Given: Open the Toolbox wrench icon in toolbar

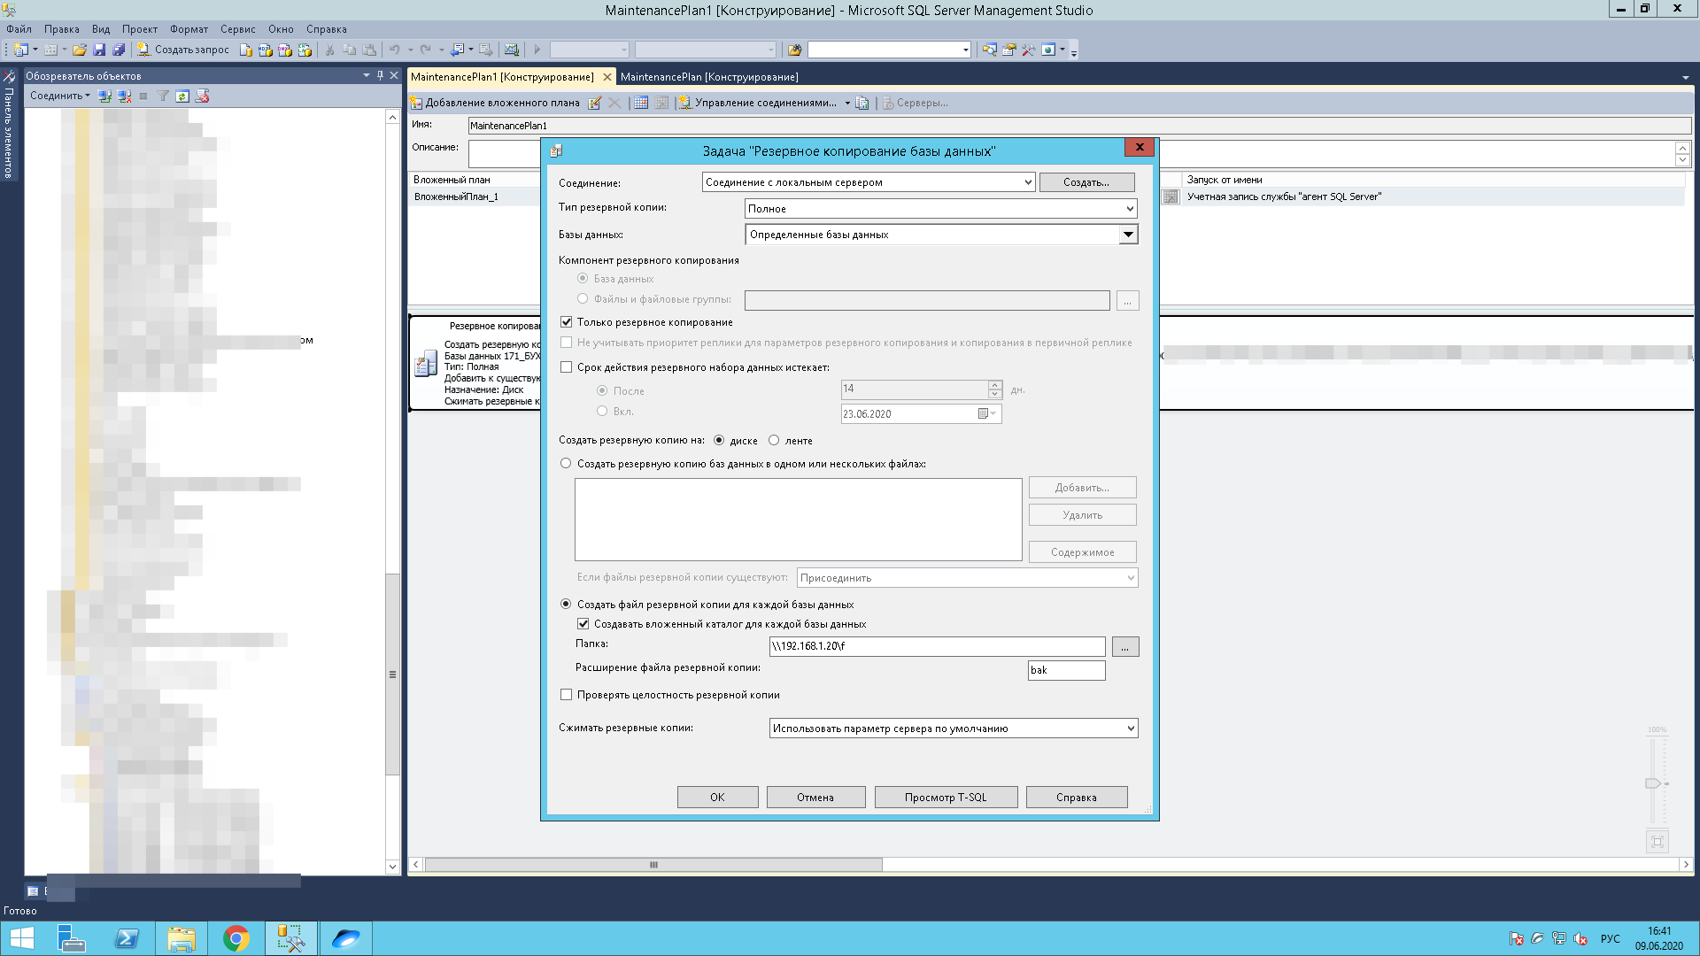Looking at the screenshot, I should [1028, 50].
